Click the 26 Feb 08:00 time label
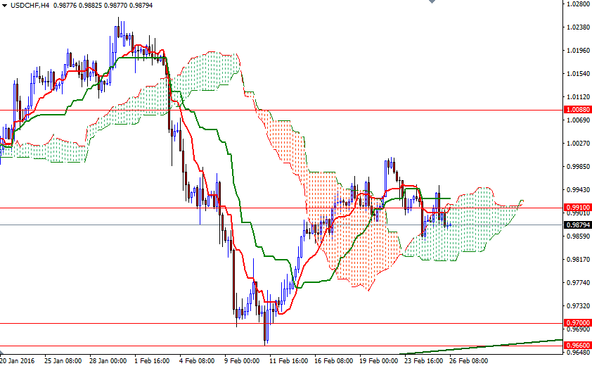This screenshot has height=366, width=592. point(468,360)
